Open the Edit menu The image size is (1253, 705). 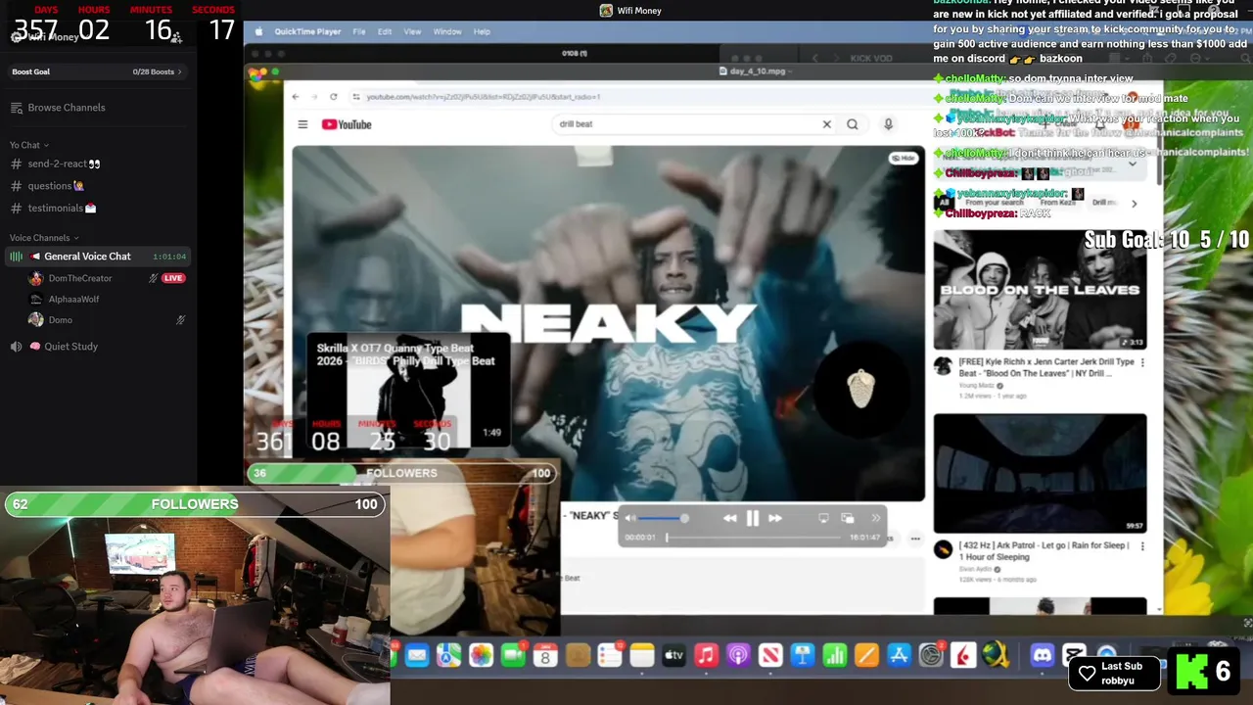point(385,31)
